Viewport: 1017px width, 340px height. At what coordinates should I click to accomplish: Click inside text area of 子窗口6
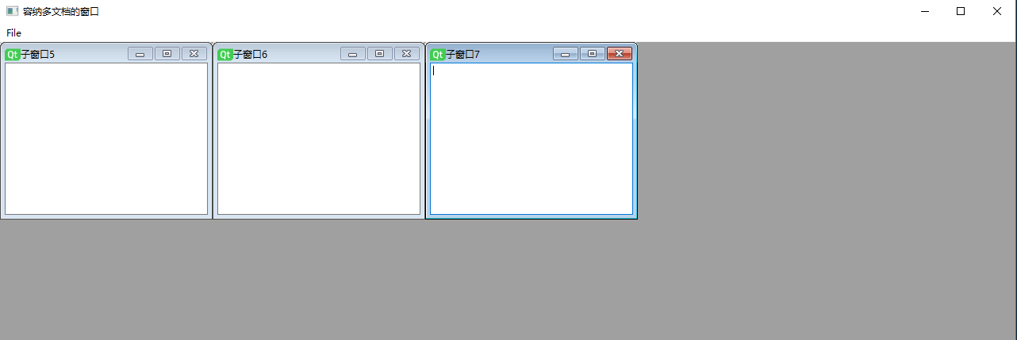[319, 139]
